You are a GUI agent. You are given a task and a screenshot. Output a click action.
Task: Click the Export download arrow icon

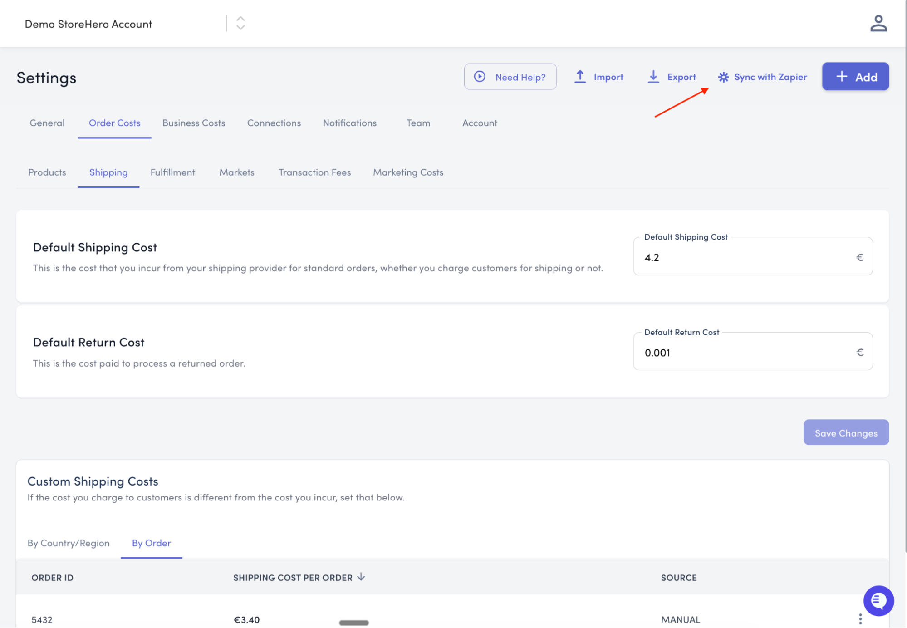click(653, 77)
